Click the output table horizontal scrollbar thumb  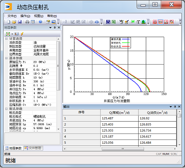point(123,149)
